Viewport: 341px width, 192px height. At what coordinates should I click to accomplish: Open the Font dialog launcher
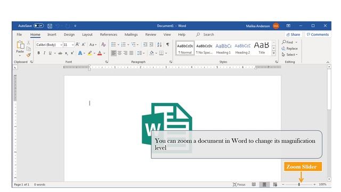107,62
